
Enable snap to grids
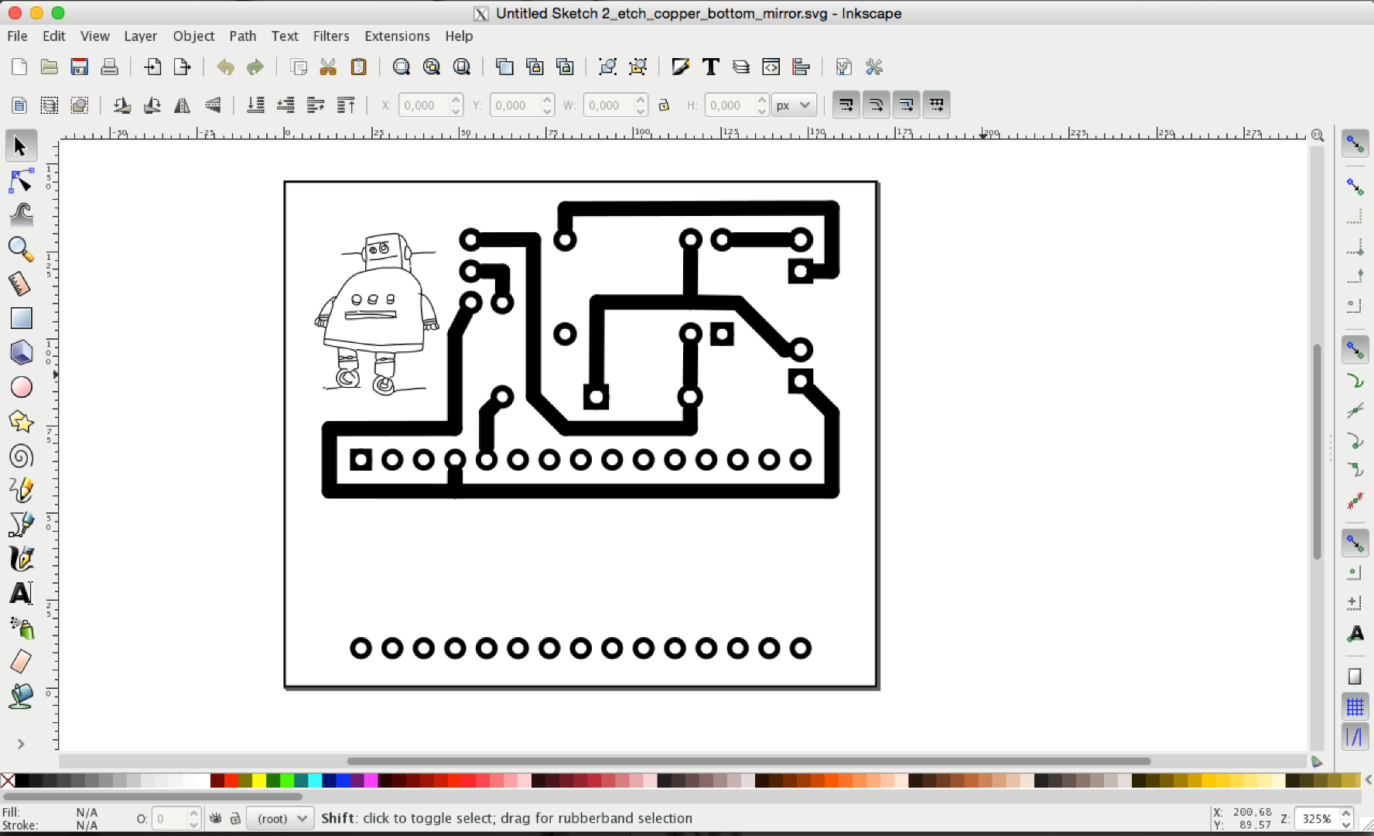(1355, 705)
